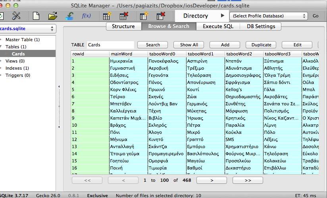Click the TABLE name field showing Cards
Image resolution: width=327 pixels, height=198 pixels.
pos(110,45)
